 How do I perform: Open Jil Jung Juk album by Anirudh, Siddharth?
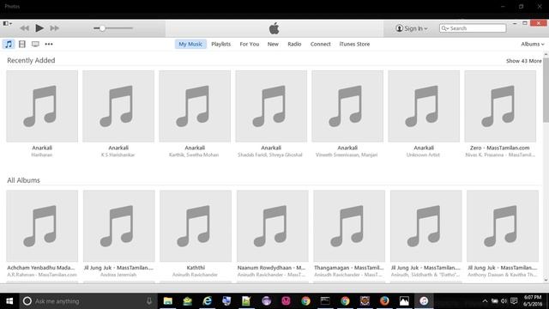pyautogui.click(x=425, y=226)
